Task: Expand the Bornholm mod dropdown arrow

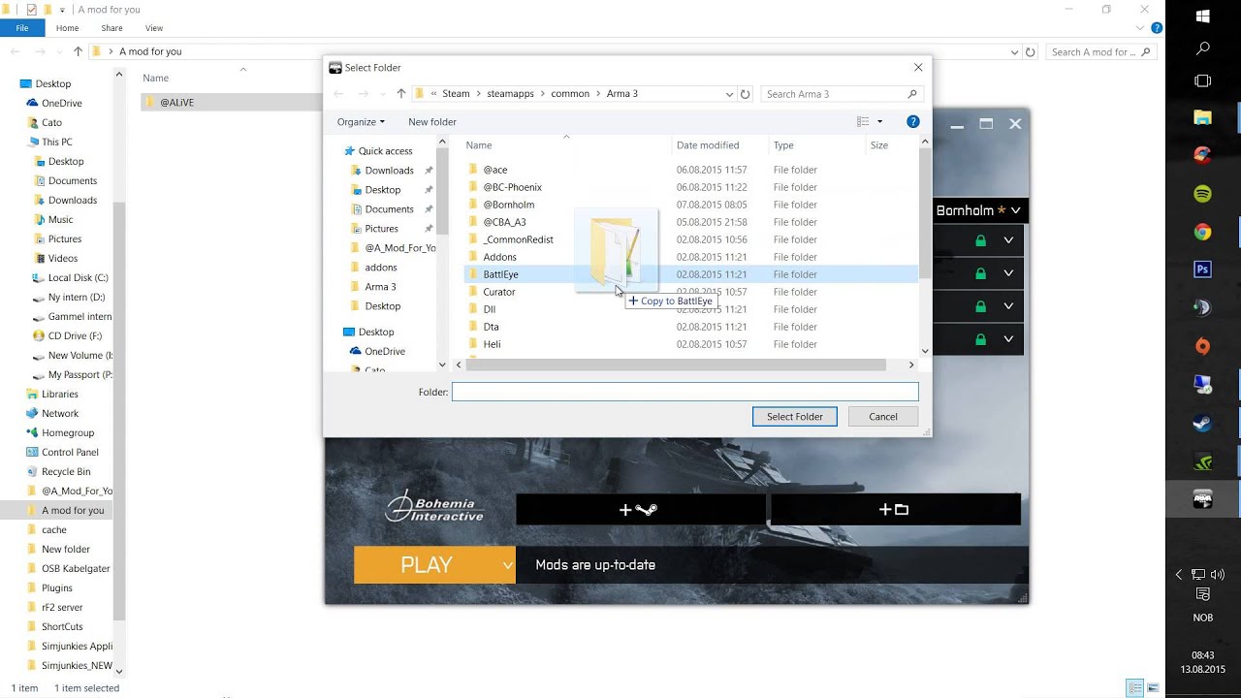Action: pyautogui.click(x=1015, y=210)
